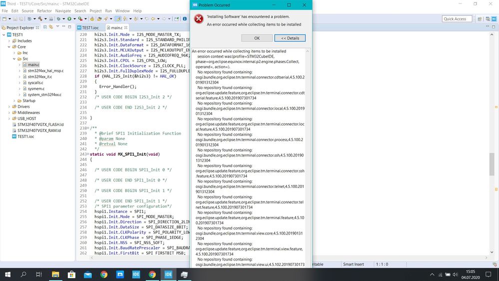Open Windows File Explorer from taskbar
499x281 pixels.
[x=55, y=274]
